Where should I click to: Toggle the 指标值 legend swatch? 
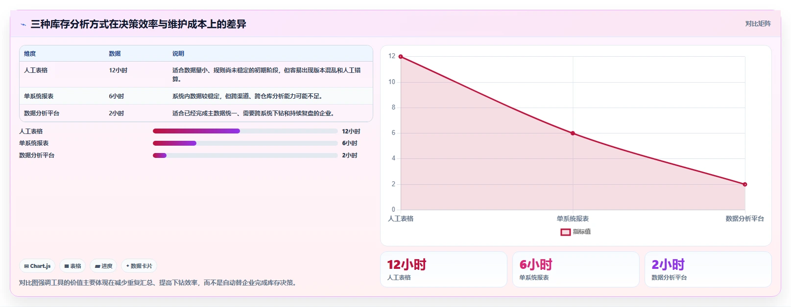click(x=565, y=232)
